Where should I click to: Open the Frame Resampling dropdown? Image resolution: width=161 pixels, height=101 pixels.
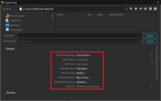tap(84, 55)
